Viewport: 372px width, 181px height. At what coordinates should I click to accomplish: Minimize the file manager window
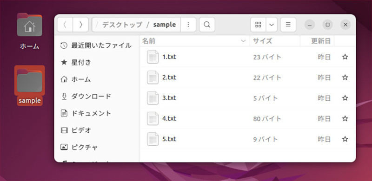(x=310, y=25)
